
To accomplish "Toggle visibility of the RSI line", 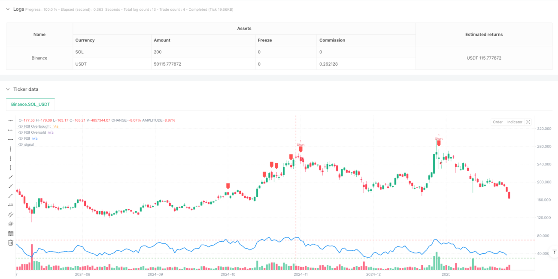I will point(21,138).
